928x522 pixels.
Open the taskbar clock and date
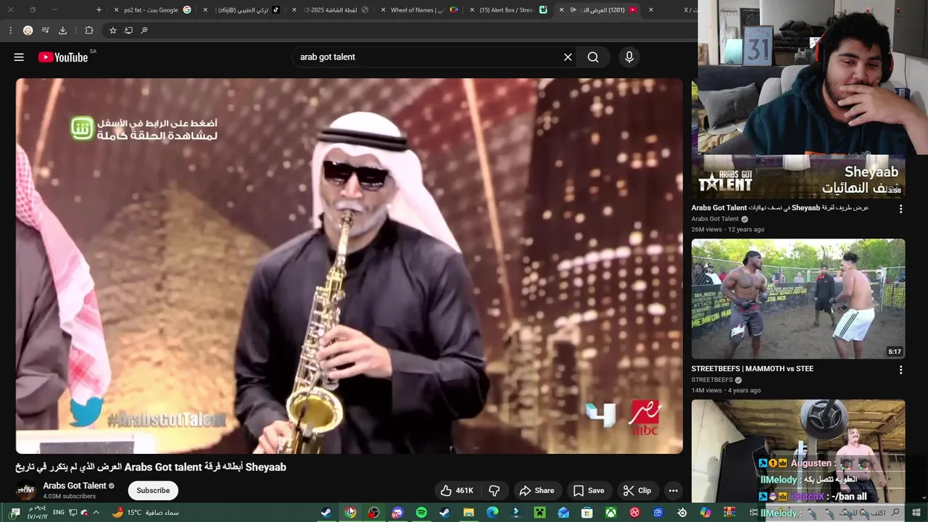pos(36,513)
